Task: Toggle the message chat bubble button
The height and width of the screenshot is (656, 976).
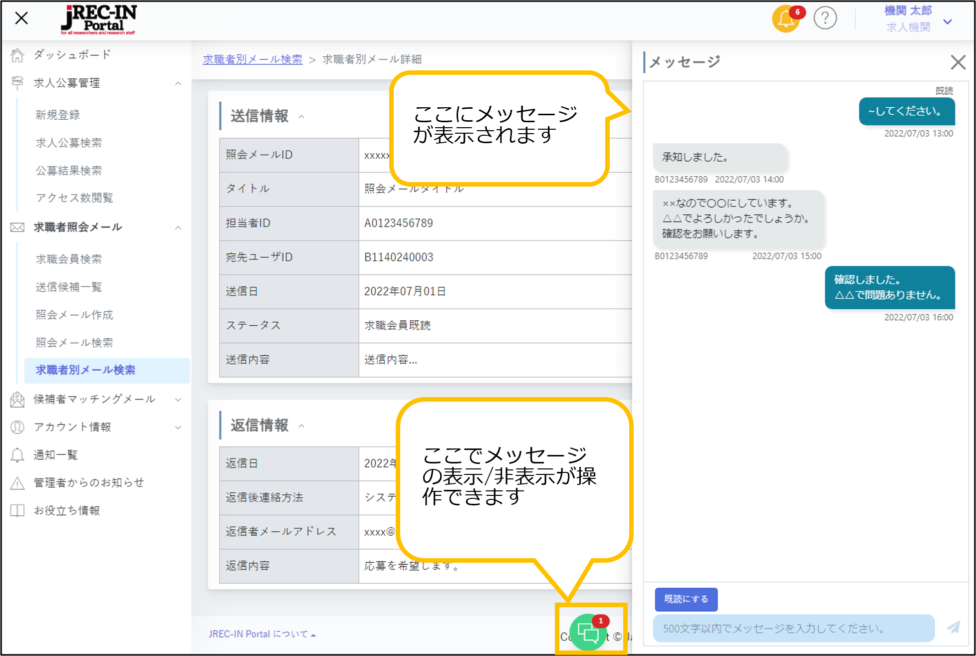Action: pyautogui.click(x=589, y=632)
